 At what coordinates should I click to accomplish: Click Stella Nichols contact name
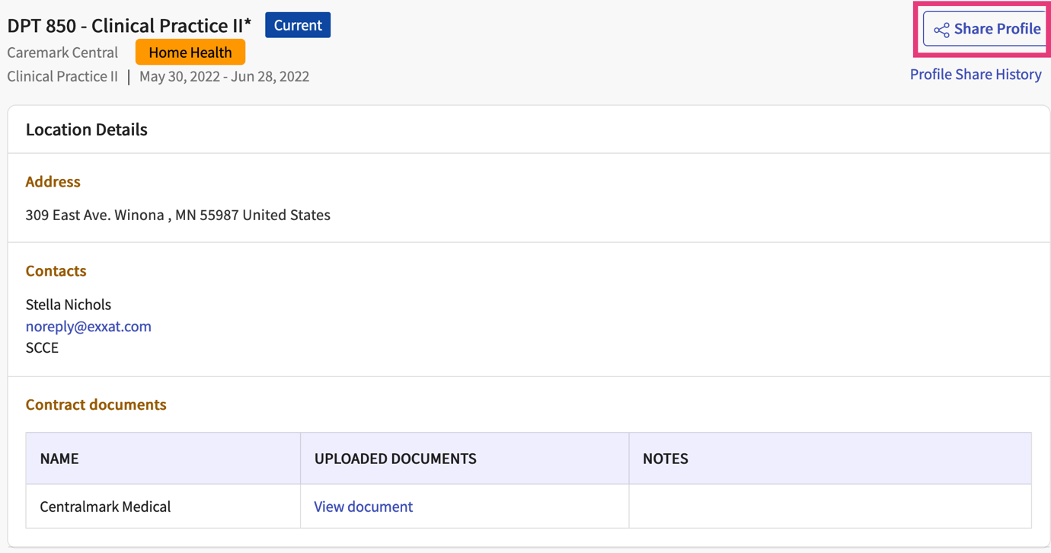tap(68, 304)
